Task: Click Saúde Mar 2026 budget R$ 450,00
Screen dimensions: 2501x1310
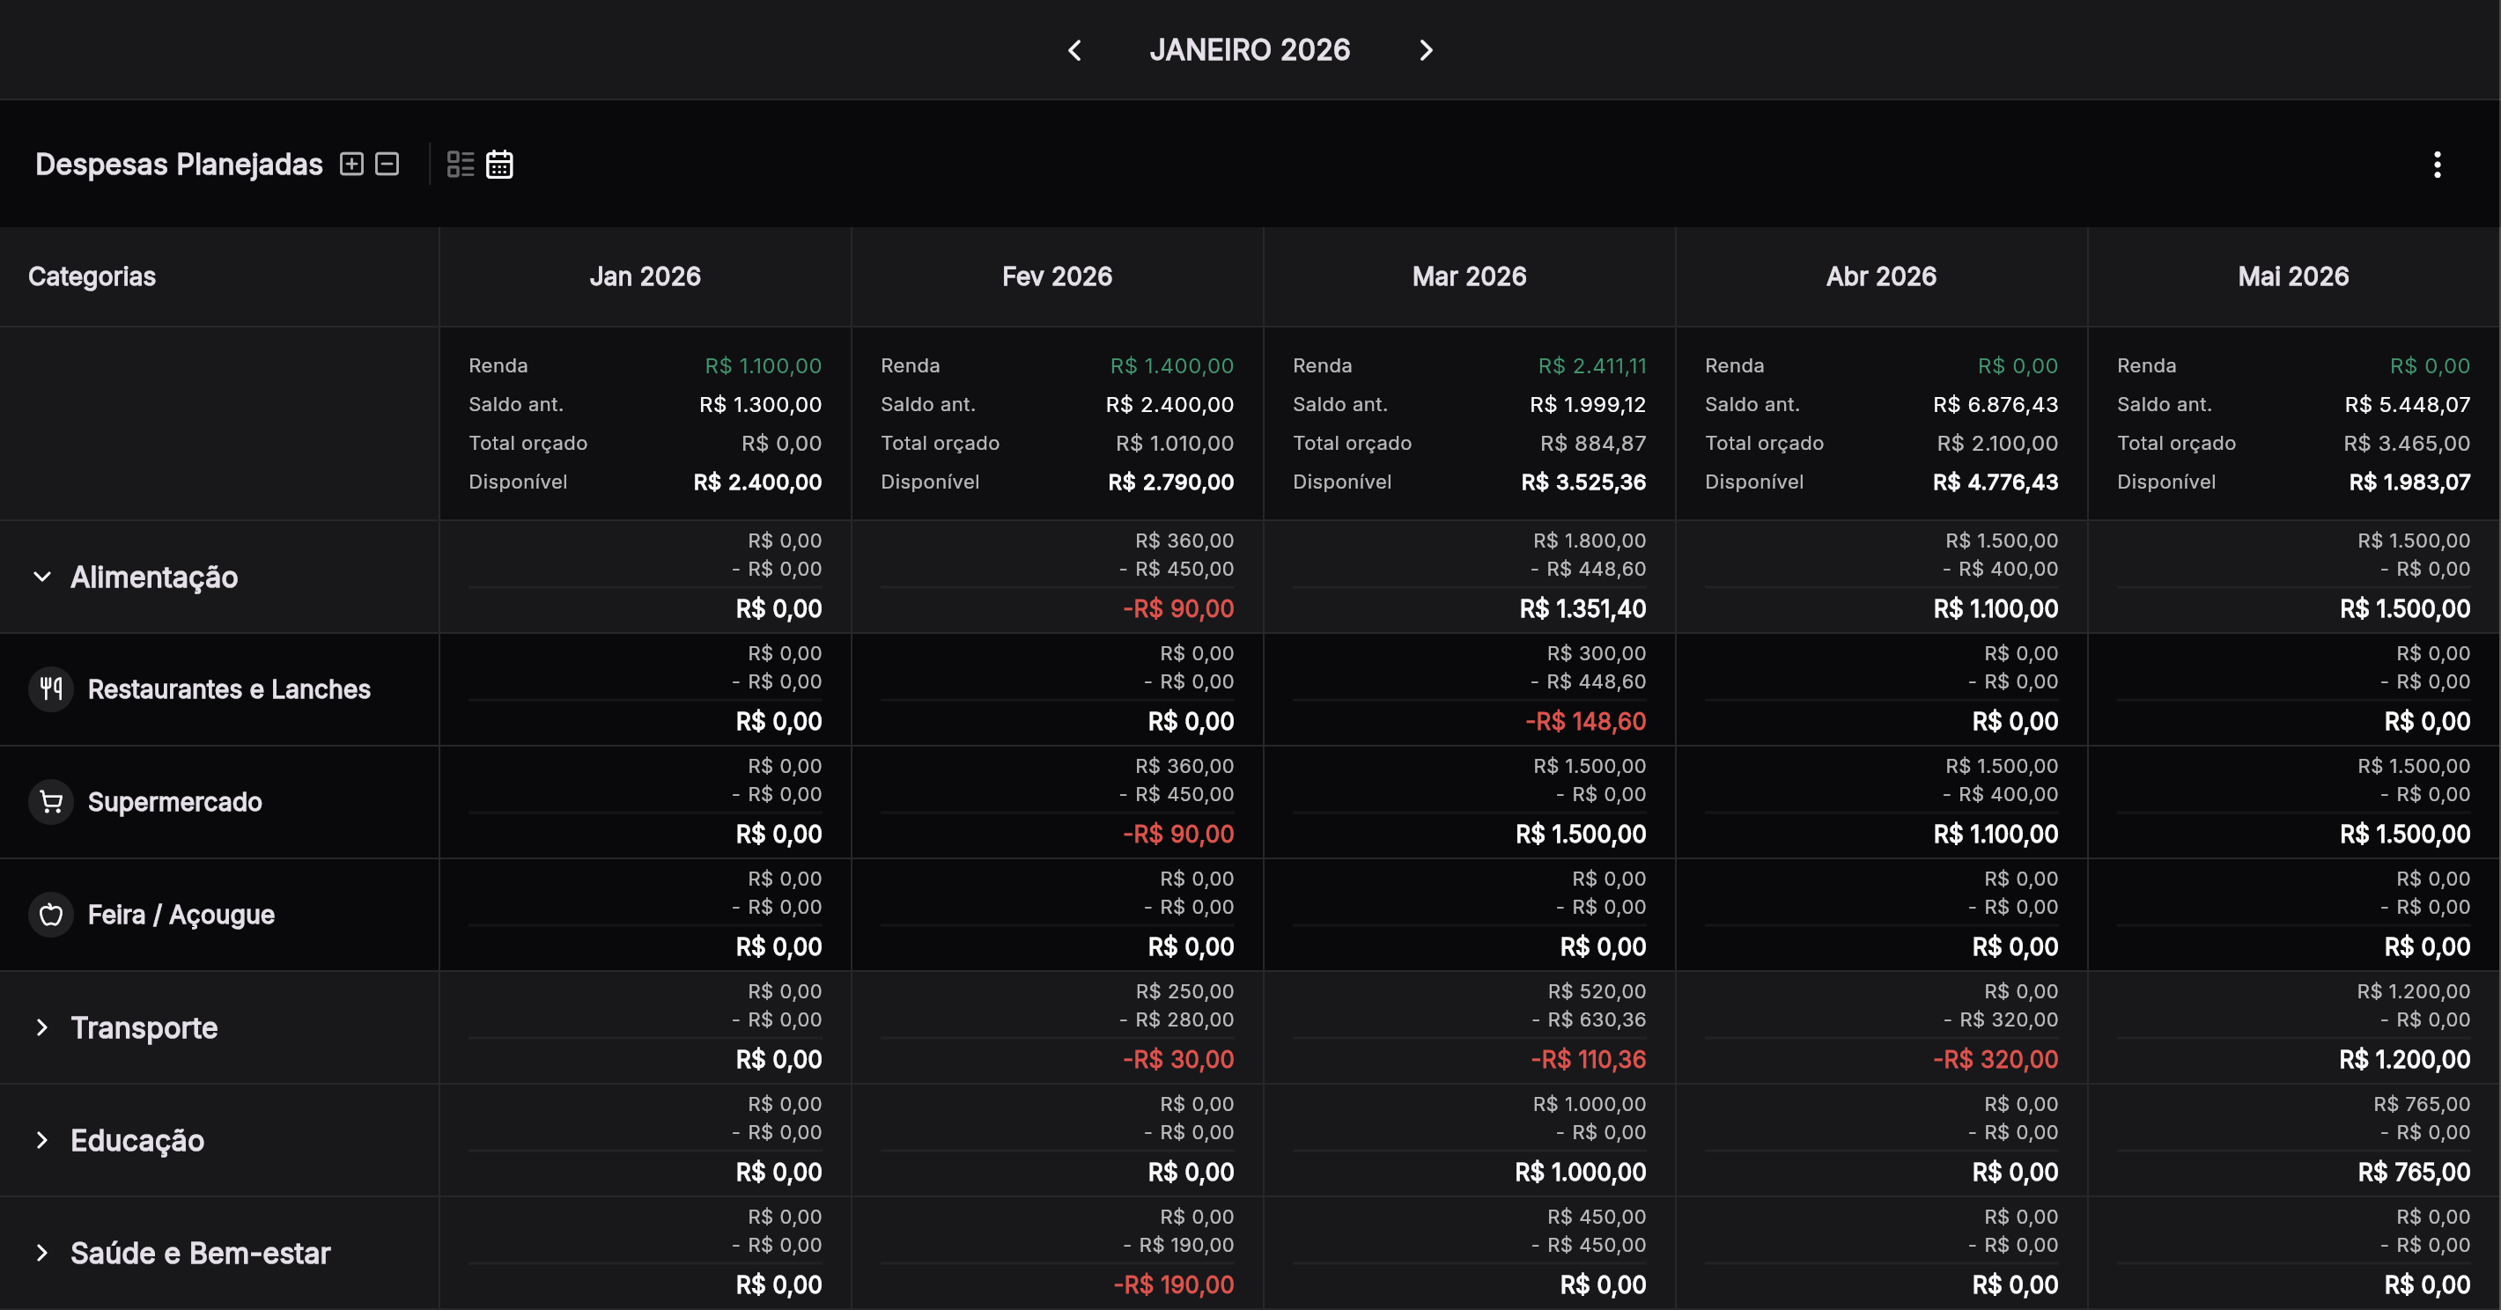Action: [x=1597, y=1216]
